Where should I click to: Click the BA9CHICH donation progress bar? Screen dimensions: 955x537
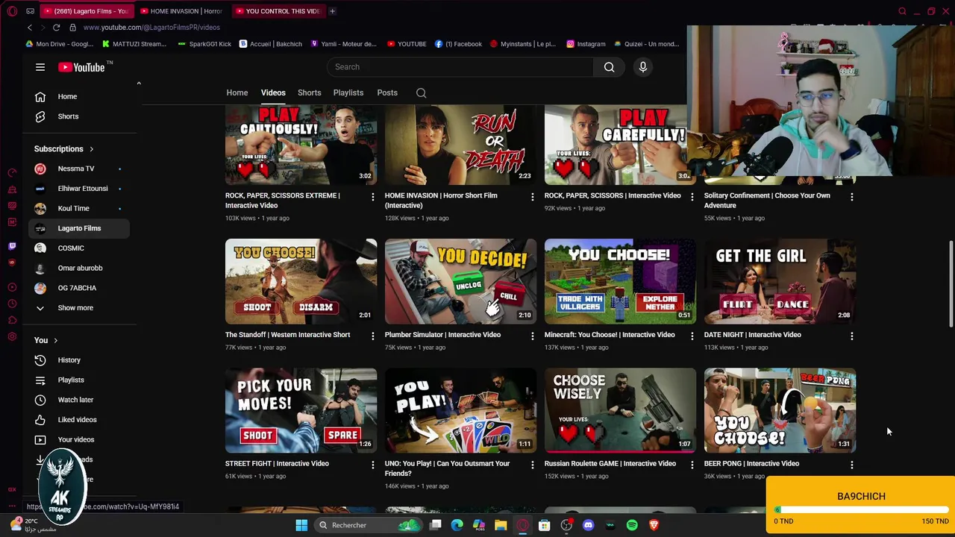tap(860, 510)
